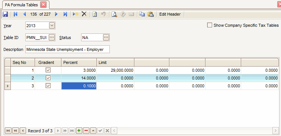281x136 pixels.
Task: Click the grayed diamond arrow toolbar icon
Action: pyautogui.click(x=123, y=14)
